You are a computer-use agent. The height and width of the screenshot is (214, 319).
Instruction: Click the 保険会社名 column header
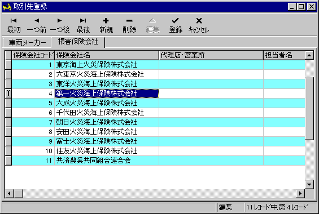click(x=107, y=55)
